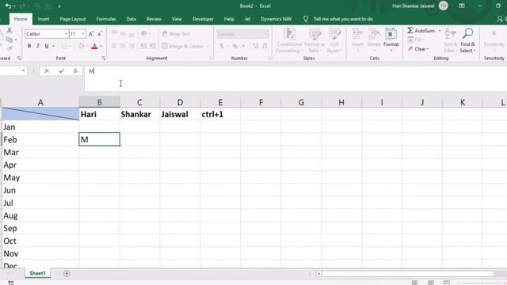Open Font dialog launcher
Screen dimensions: 507x285
pos(104,58)
